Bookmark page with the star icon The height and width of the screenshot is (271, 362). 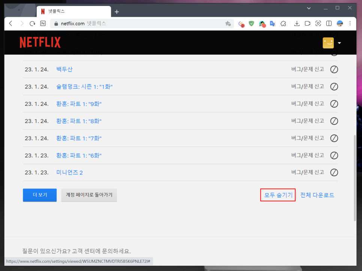(x=228, y=23)
